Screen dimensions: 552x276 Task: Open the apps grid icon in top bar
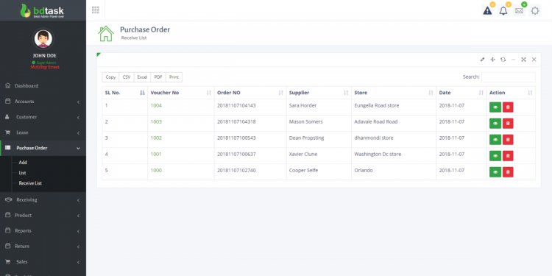96,10
